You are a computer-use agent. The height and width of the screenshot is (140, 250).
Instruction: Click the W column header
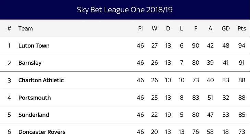click(x=154, y=28)
